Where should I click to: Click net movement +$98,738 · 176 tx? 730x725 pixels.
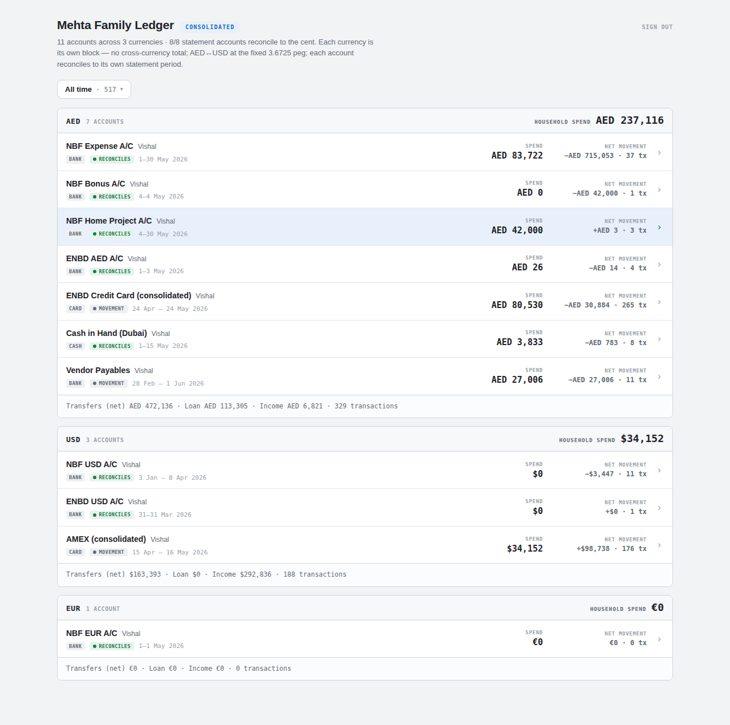tap(611, 549)
